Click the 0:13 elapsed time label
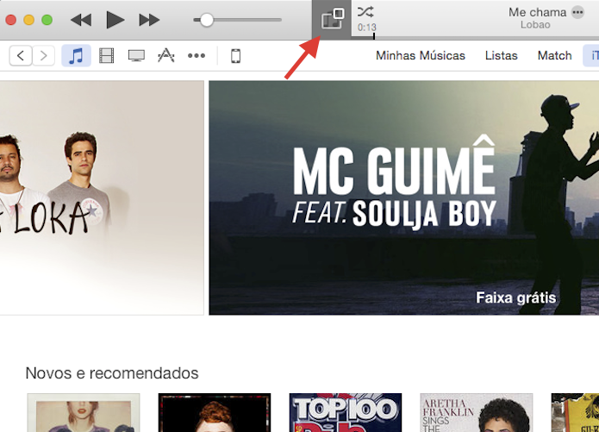 pyautogui.click(x=367, y=28)
